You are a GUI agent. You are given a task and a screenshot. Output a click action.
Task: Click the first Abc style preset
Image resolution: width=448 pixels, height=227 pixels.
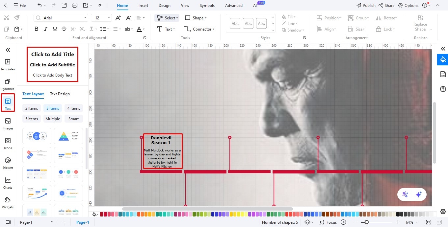[235, 23]
